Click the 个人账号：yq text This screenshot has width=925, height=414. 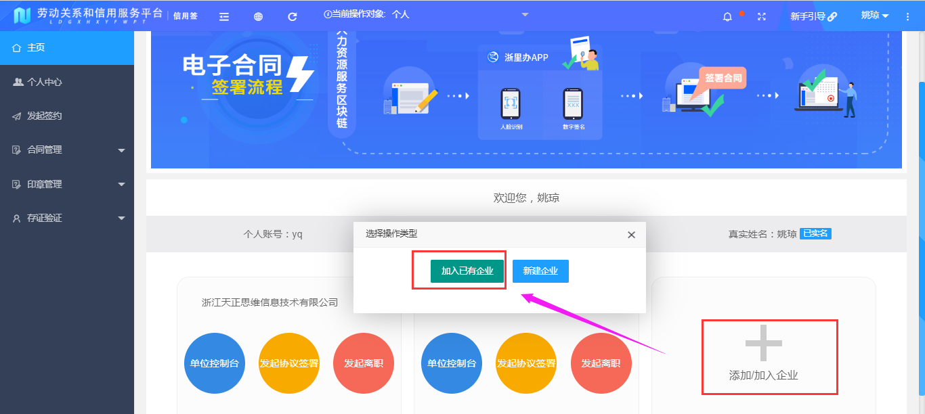pyautogui.click(x=273, y=235)
